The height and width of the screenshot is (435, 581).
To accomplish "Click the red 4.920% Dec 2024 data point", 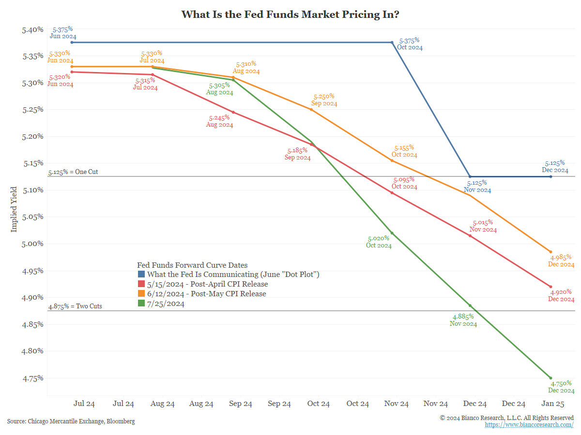I will [x=550, y=287].
